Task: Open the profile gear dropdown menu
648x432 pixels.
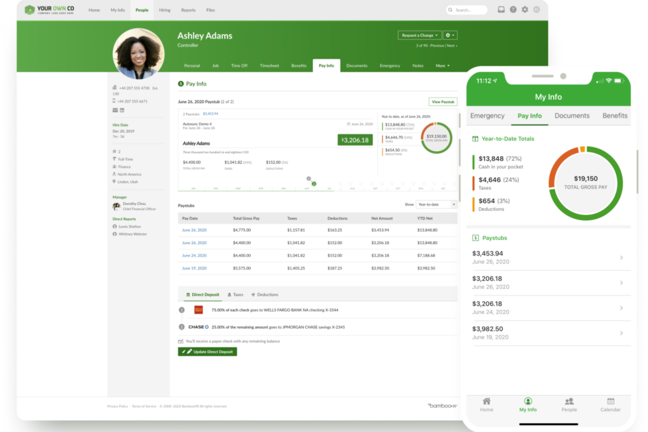Action: tap(450, 35)
